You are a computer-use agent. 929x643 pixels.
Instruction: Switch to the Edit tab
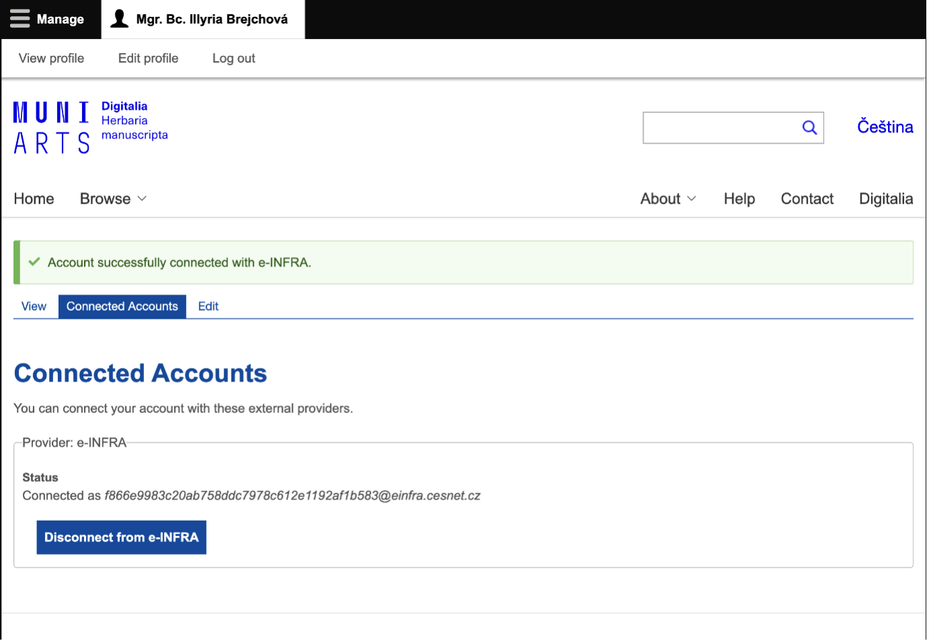(208, 307)
